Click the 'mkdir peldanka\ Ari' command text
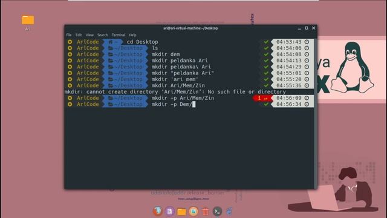This screenshot has height=218, width=387. point(181,67)
